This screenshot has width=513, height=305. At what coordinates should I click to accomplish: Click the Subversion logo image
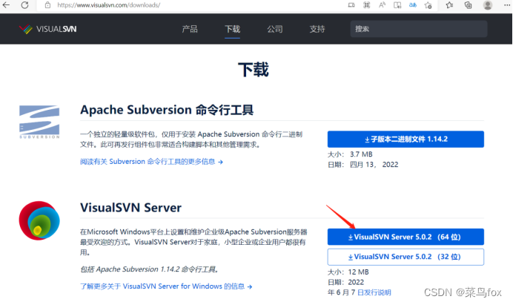click(x=39, y=122)
